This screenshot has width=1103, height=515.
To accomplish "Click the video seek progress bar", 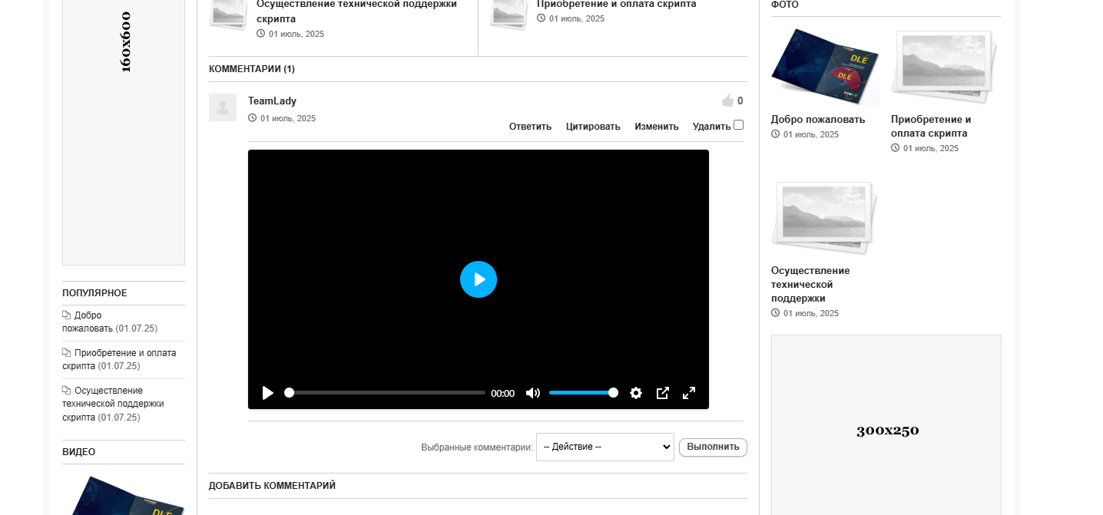I will [385, 393].
